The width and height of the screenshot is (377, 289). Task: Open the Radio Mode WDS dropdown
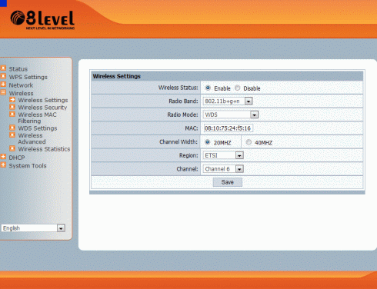231,115
